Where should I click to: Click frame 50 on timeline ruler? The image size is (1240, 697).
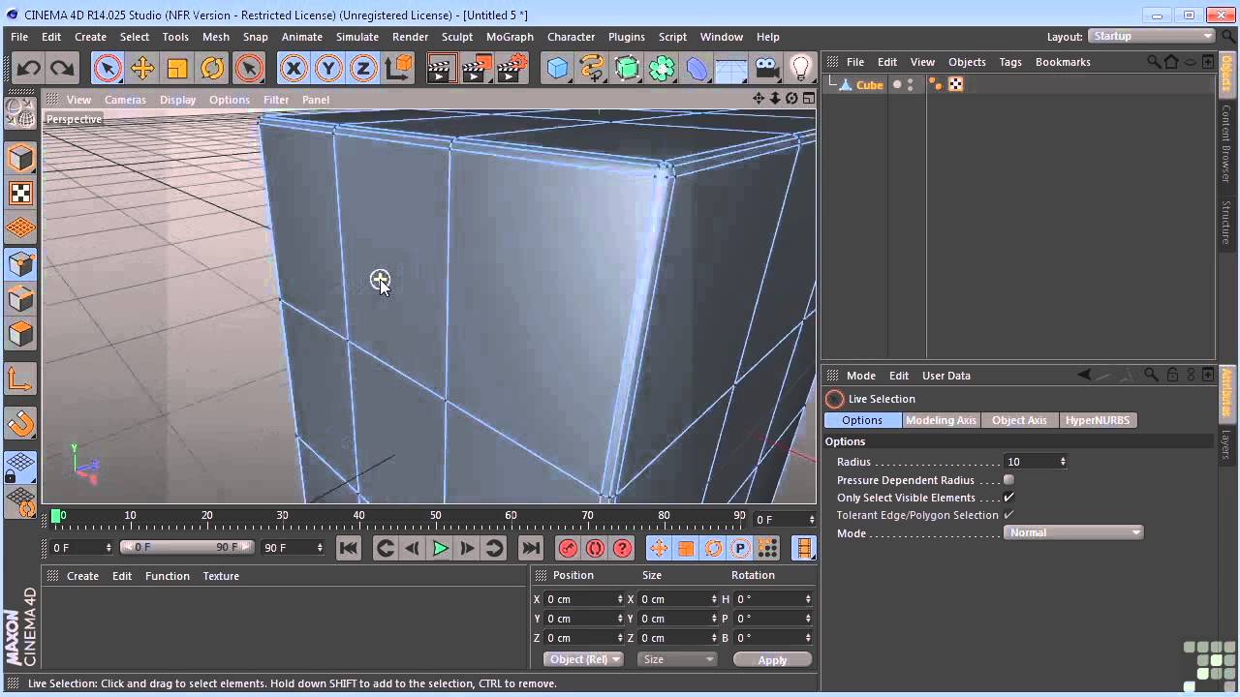coord(435,516)
